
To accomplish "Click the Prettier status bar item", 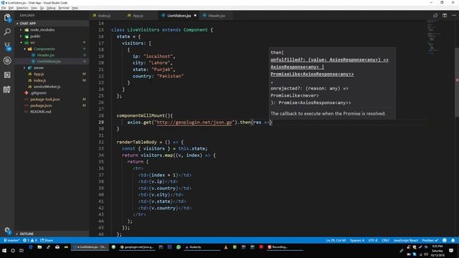I will point(430,240).
